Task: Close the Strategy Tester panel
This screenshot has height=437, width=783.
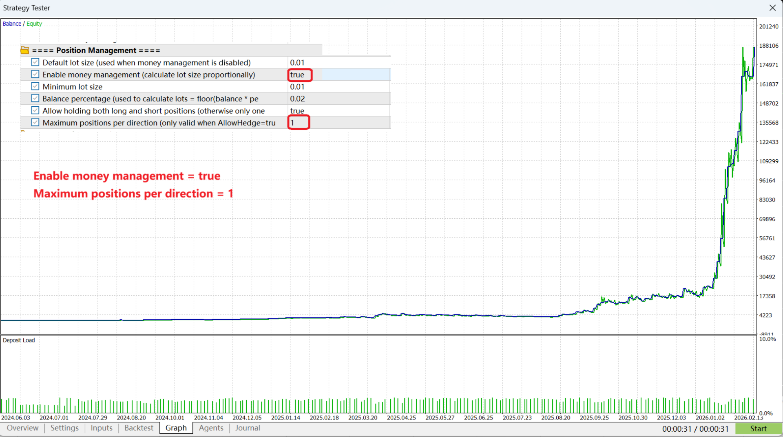Action: click(772, 8)
